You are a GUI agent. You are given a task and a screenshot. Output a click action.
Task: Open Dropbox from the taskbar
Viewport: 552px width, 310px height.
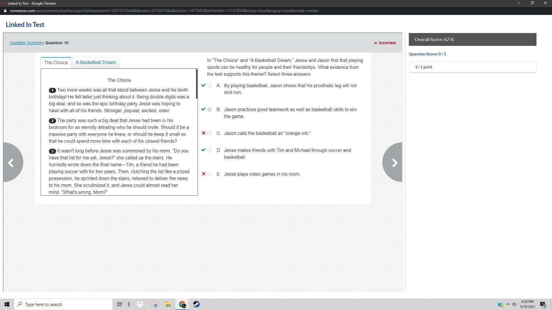click(140, 304)
